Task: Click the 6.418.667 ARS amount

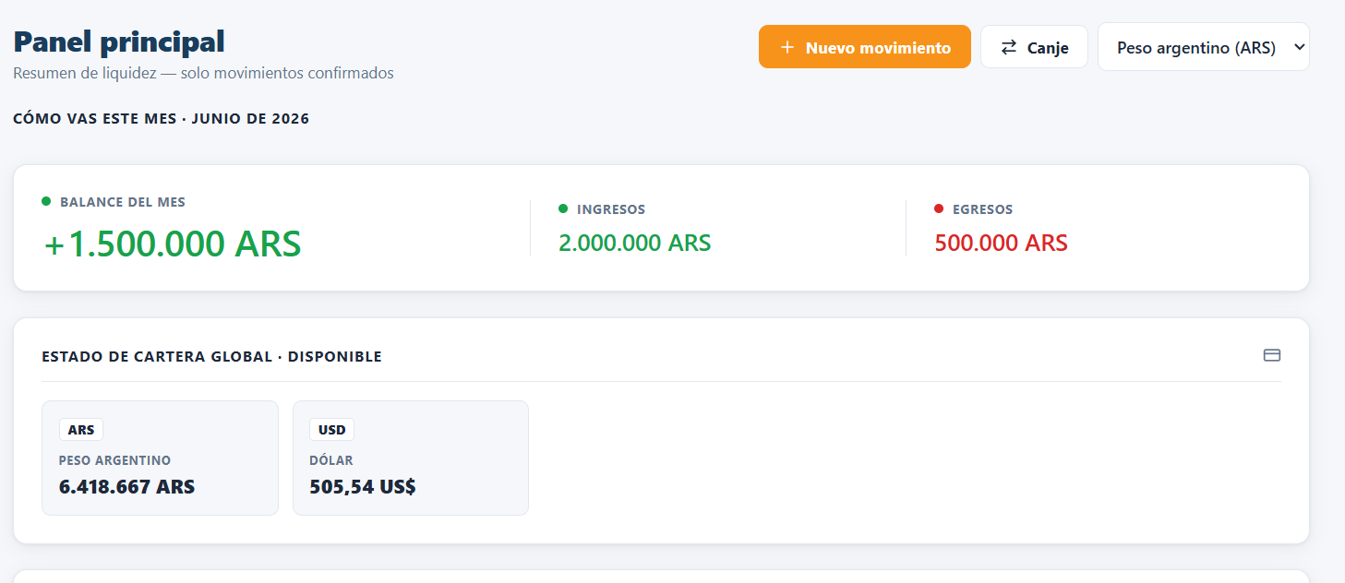Action: 126,487
